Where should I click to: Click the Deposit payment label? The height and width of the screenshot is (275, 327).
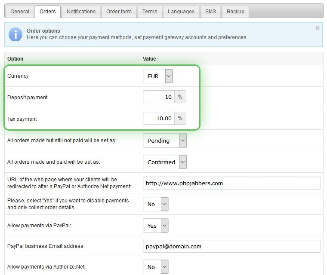27,98
